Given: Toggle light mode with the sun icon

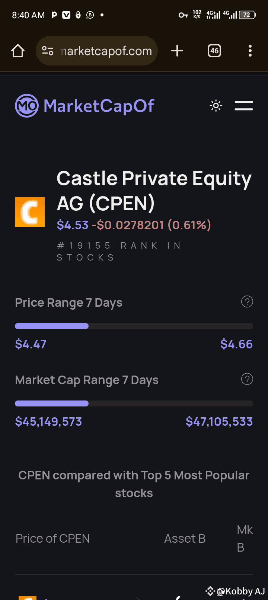Looking at the screenshot, I should 216,106.
